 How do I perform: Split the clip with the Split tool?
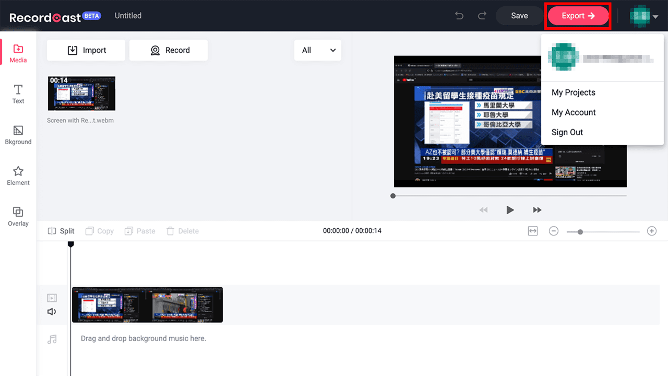61,230
